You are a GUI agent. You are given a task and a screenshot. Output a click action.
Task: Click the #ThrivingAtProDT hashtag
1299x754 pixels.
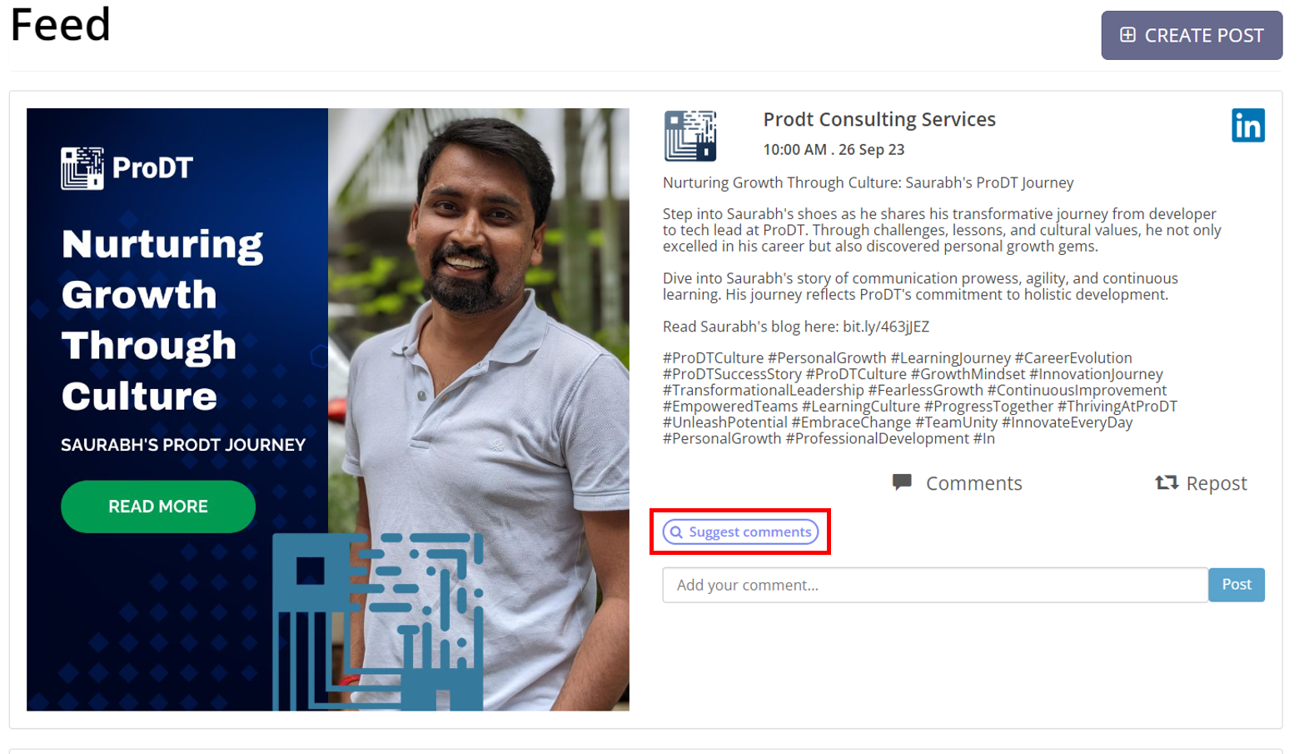point(1117,407)
